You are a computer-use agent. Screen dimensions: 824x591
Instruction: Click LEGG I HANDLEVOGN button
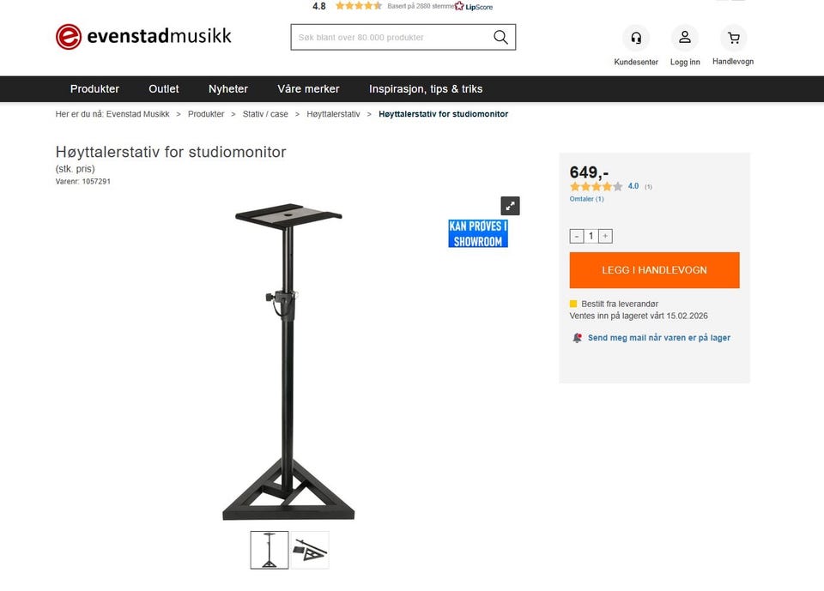pyautogui.click(x=654, y=270)
